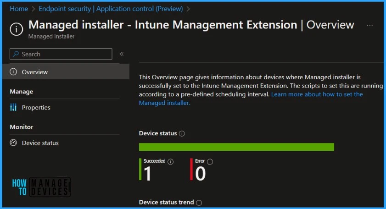Open Learn more about Managed installer link
The width and height of the screenshot is (386, 209).
click(x=251, y=99)
